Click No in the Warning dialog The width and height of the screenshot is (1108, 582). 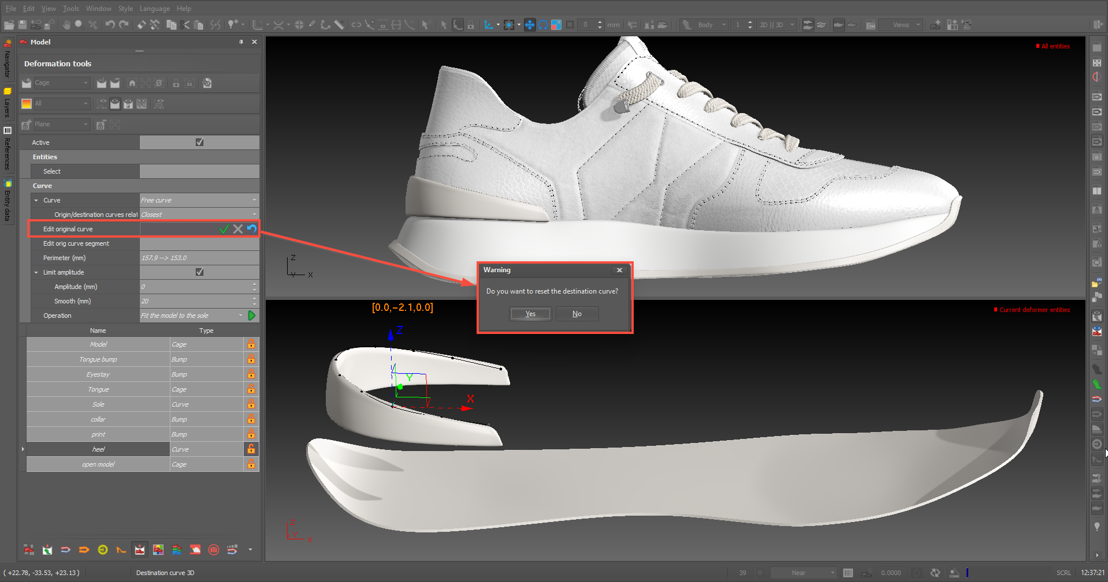(577, 314)
